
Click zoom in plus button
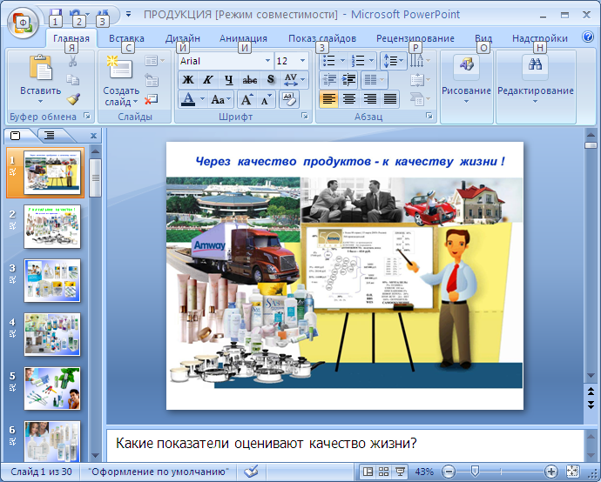(550, 472)
